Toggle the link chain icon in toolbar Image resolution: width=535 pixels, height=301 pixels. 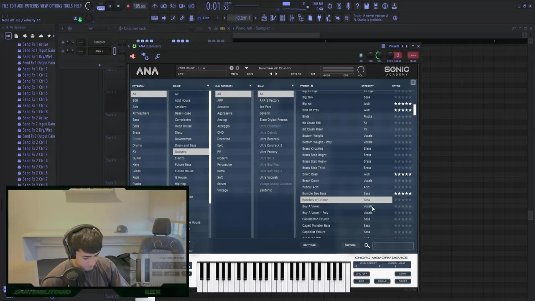(x=182, y=18)
